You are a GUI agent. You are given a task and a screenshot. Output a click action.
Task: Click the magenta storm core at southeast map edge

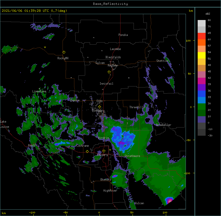[170, 201]
